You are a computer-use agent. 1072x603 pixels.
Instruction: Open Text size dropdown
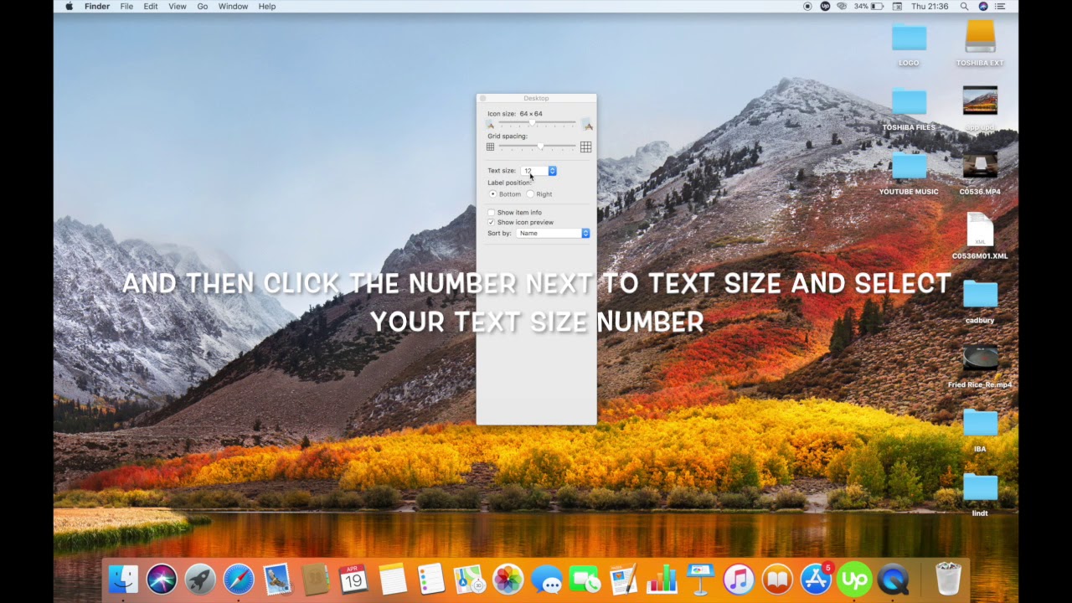pos(539,171)
